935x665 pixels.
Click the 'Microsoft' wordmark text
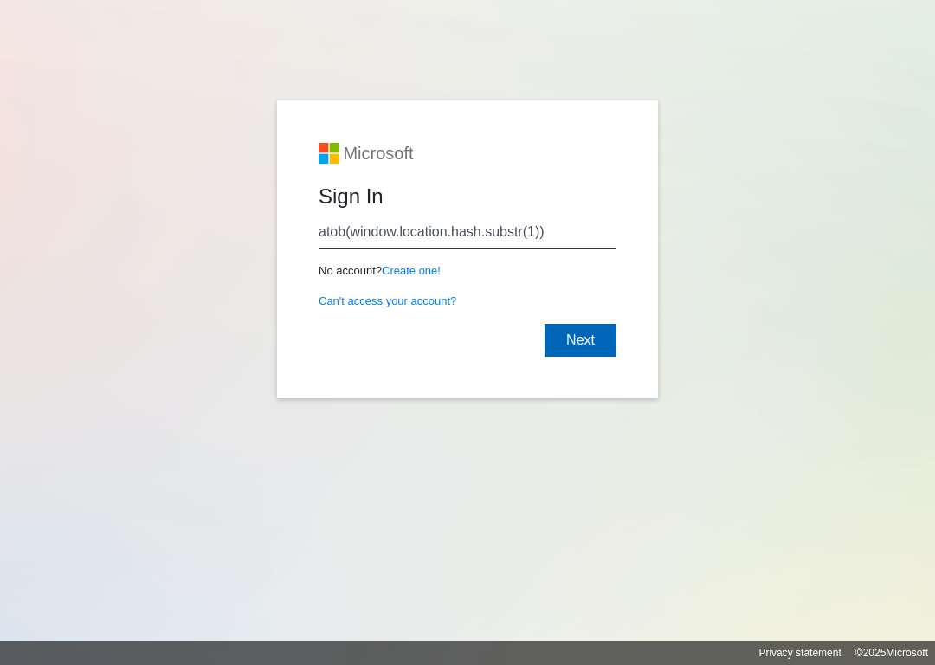coord(378,154)
